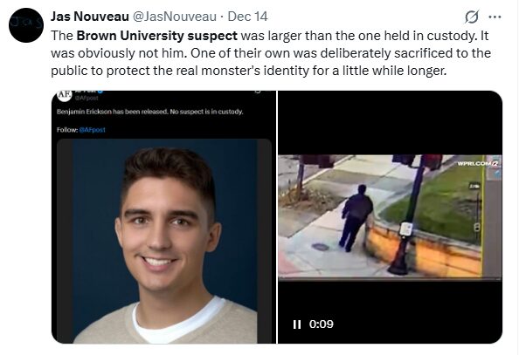Click the smiling man's portrait photo

[x=164, y=241]
